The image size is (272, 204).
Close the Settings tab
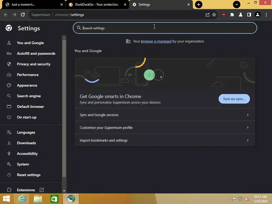click(x=189, y=5)
